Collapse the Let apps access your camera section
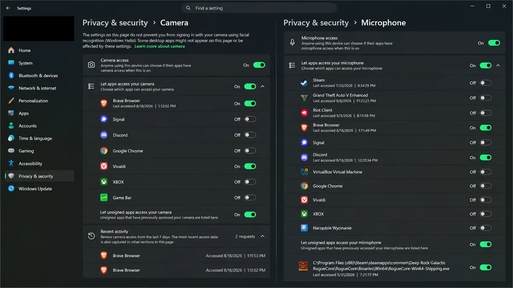The image size is (513, 288). [x=262, y=86]
